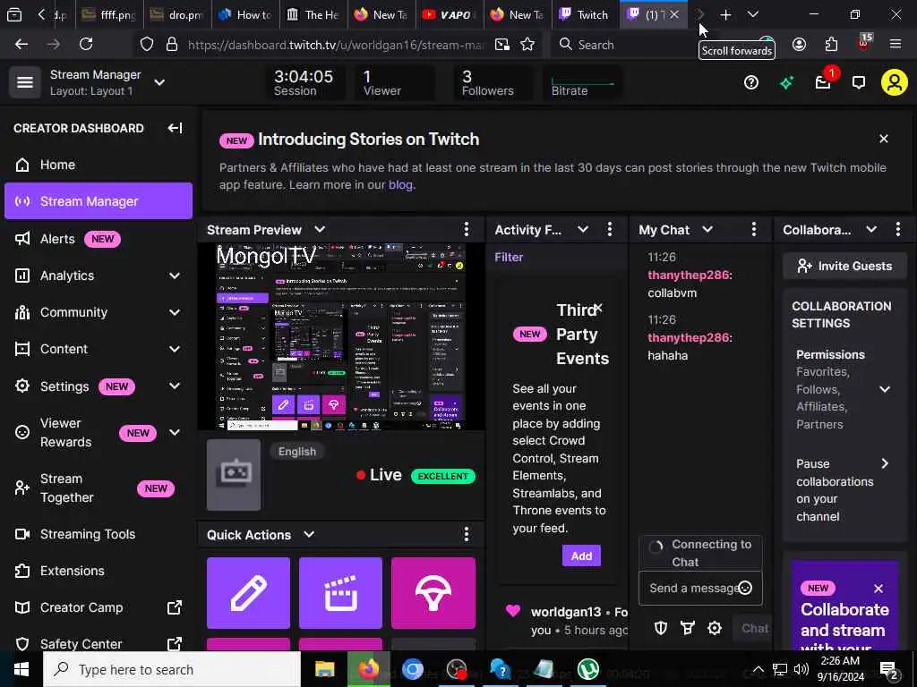Go to Home in sidebar
Screen dimensions: 917x687
point(99,165)
